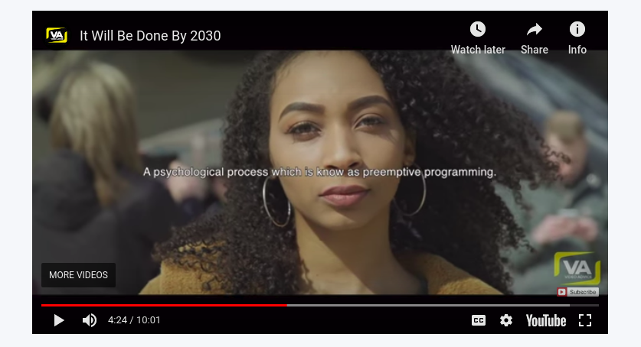Click the Watch later clock icon

(x=478, y=29)
